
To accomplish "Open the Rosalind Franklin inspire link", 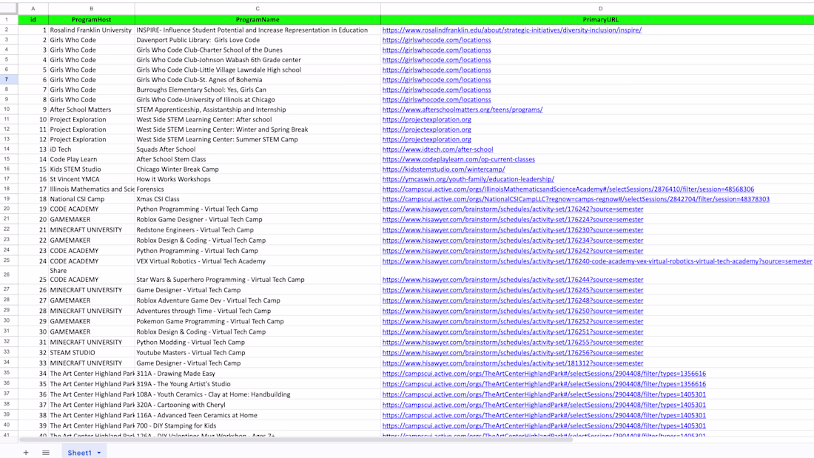I will click(512, 30).
